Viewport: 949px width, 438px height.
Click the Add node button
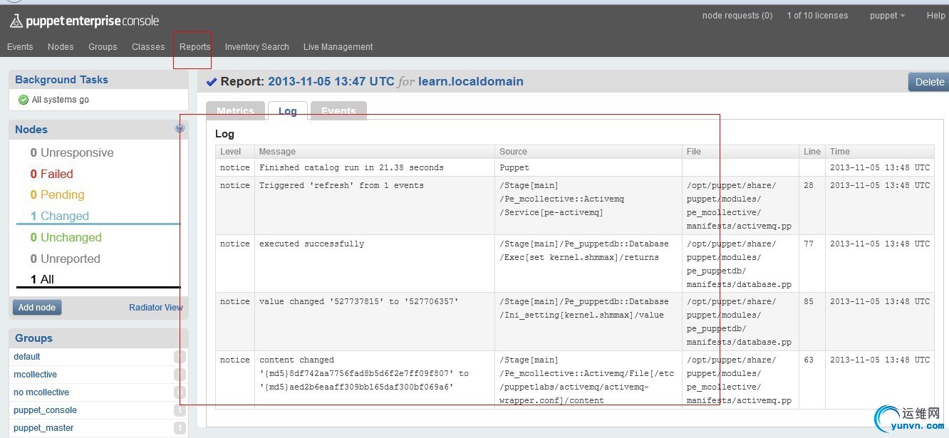click(37, 308)
